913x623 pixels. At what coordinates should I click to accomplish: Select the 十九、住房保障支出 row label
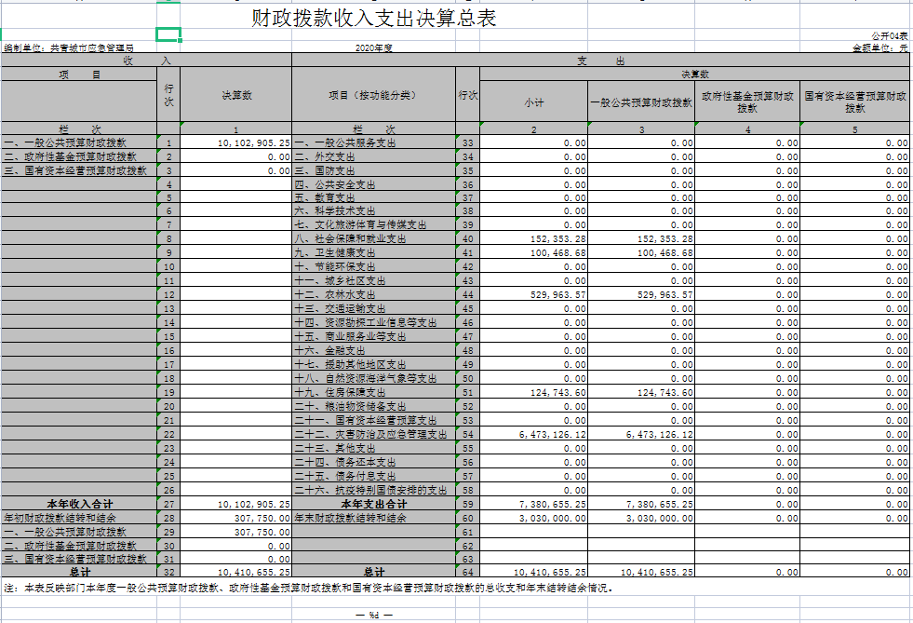tap(341, 392)
